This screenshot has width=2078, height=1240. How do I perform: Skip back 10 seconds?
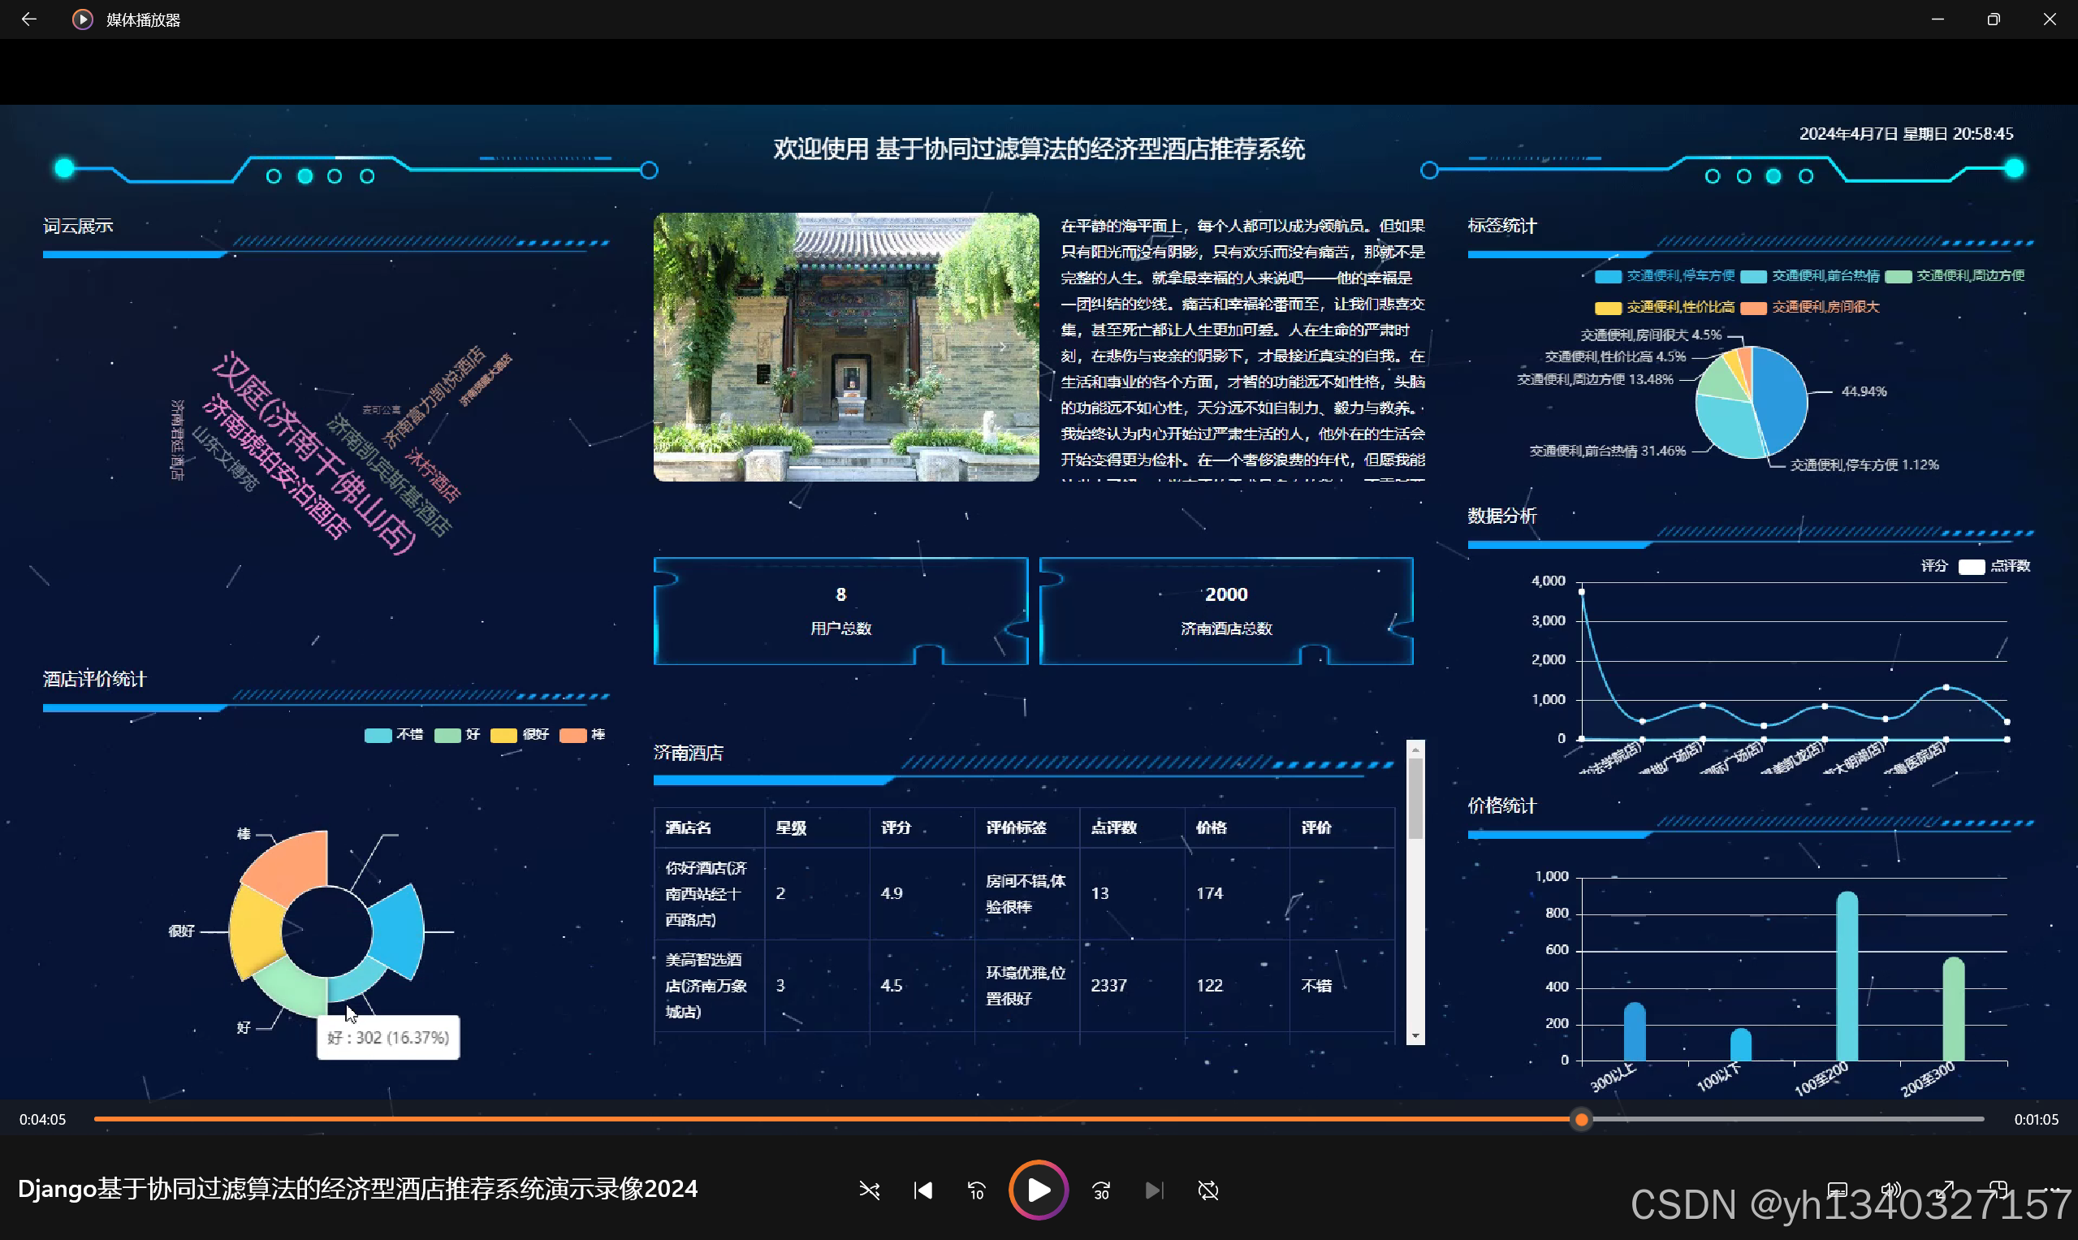click(x=976, y=1190)
